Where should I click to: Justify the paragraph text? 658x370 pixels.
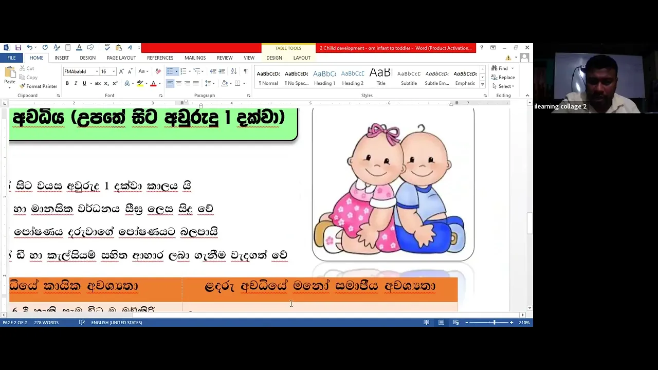[196, 83]
